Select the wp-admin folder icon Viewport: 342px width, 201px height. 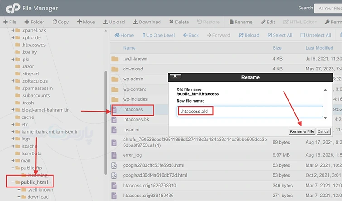point(115,79)
